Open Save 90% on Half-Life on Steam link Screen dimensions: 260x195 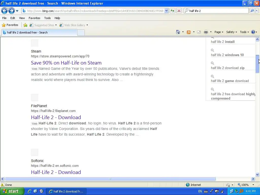pos(66,63)
